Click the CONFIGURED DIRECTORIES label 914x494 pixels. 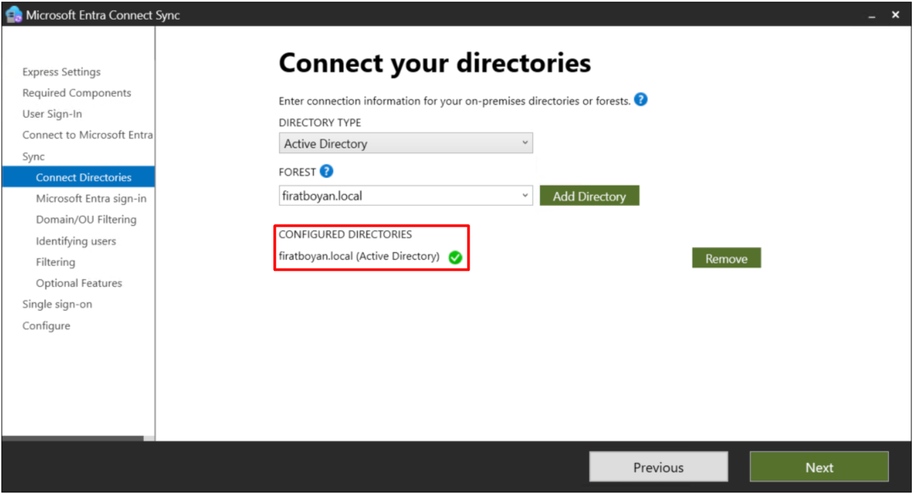346,234
